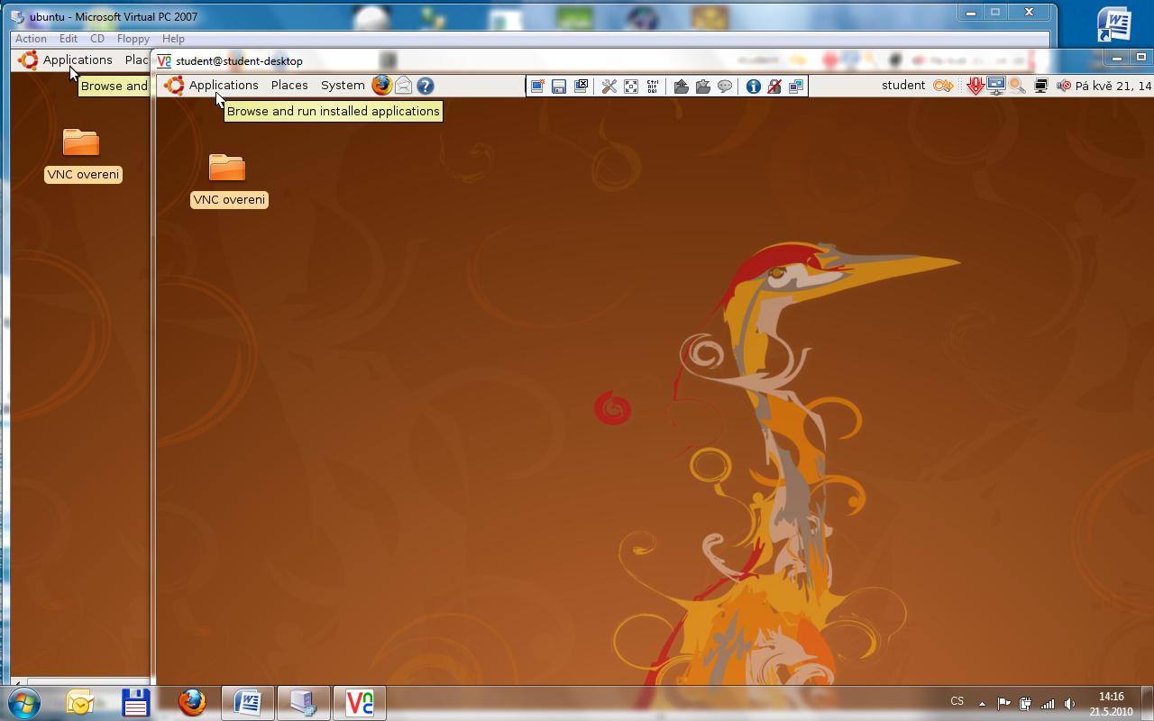Image resolution: width=1154 pixels, height=721 pixels.
Task: Open the Action menu of Virtual PC
Action: (x=31, y=39)
